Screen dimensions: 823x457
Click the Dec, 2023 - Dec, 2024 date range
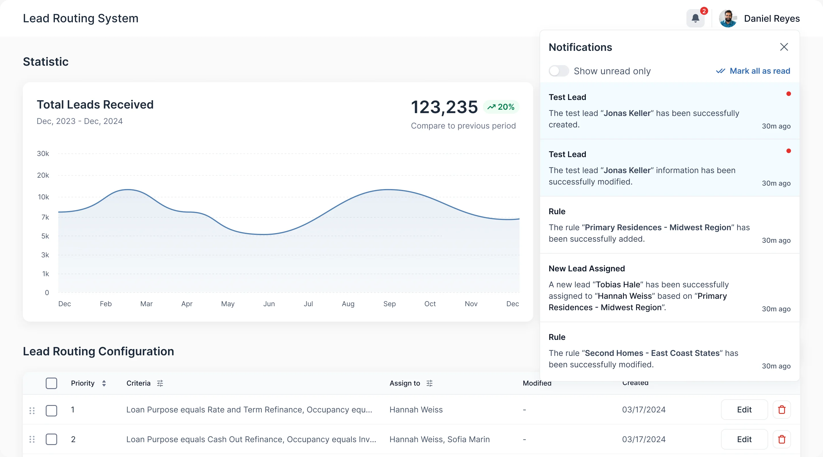(x=79, y=121)
